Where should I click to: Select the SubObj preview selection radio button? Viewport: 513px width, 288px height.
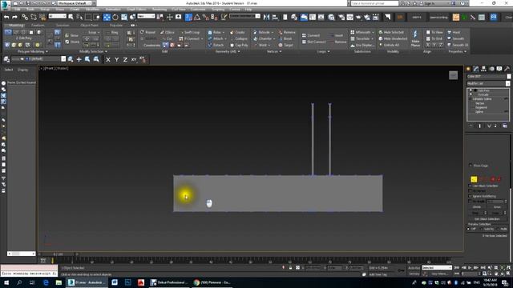pyautogui.click(x=482, y=229)
